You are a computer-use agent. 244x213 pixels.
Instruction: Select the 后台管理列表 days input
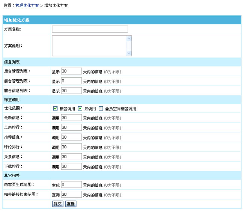click(71, 71)
